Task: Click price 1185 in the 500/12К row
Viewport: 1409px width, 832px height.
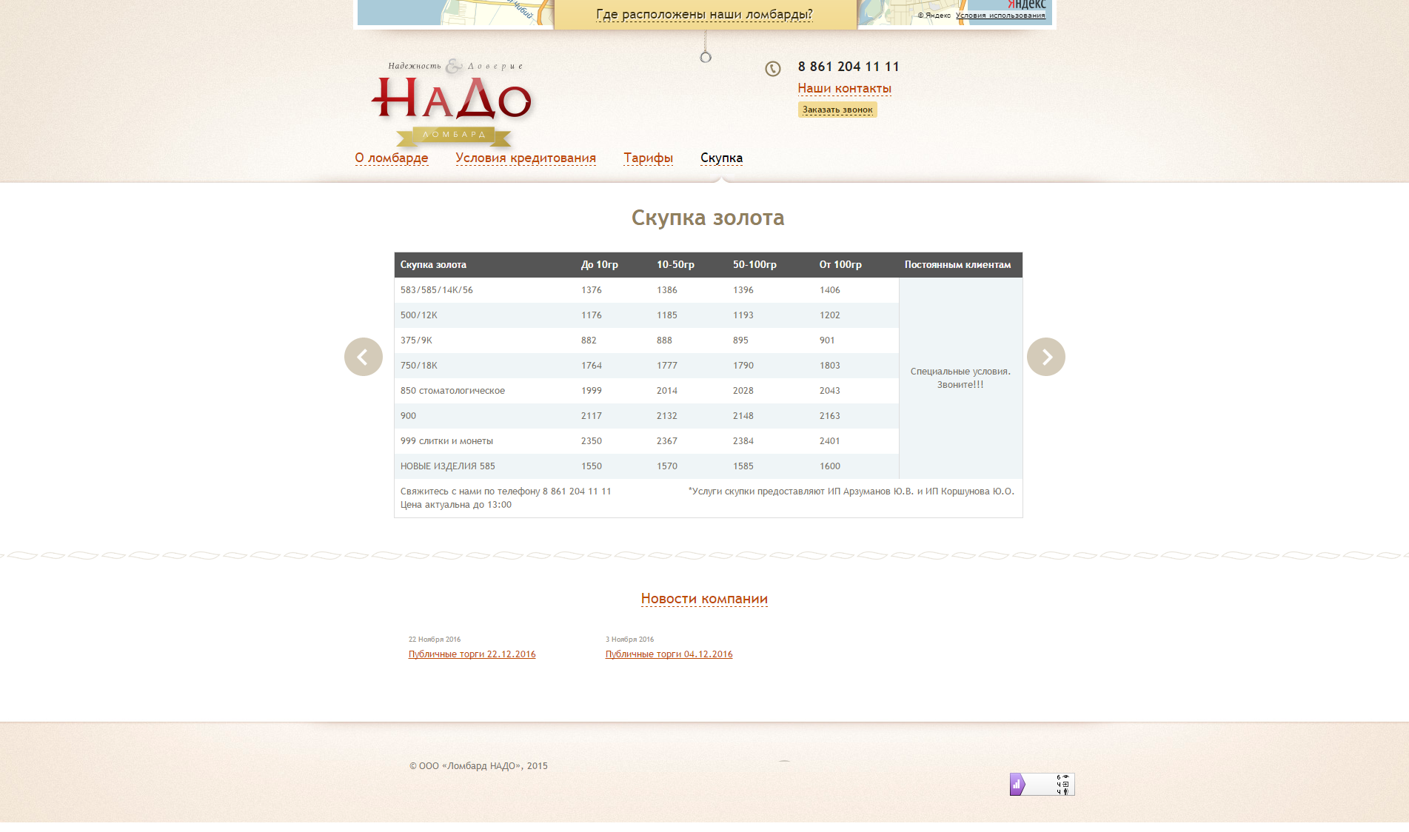Action: (x=667, y=315)
